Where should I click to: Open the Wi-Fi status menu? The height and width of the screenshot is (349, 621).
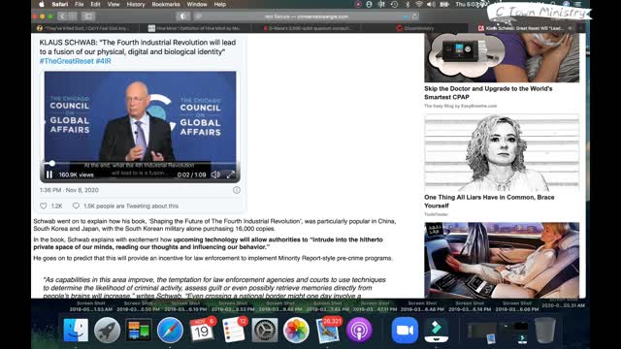pyautogui.click(x=419, y=4)
